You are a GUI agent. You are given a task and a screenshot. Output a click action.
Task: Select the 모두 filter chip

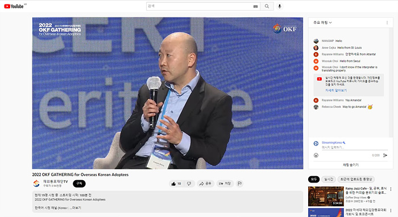314,179
